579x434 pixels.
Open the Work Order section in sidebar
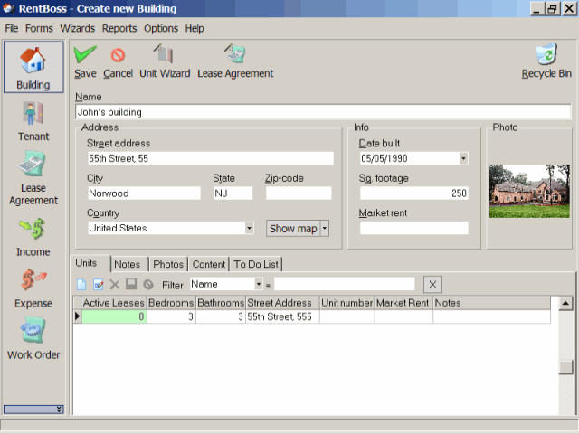[x=33, y=339]
